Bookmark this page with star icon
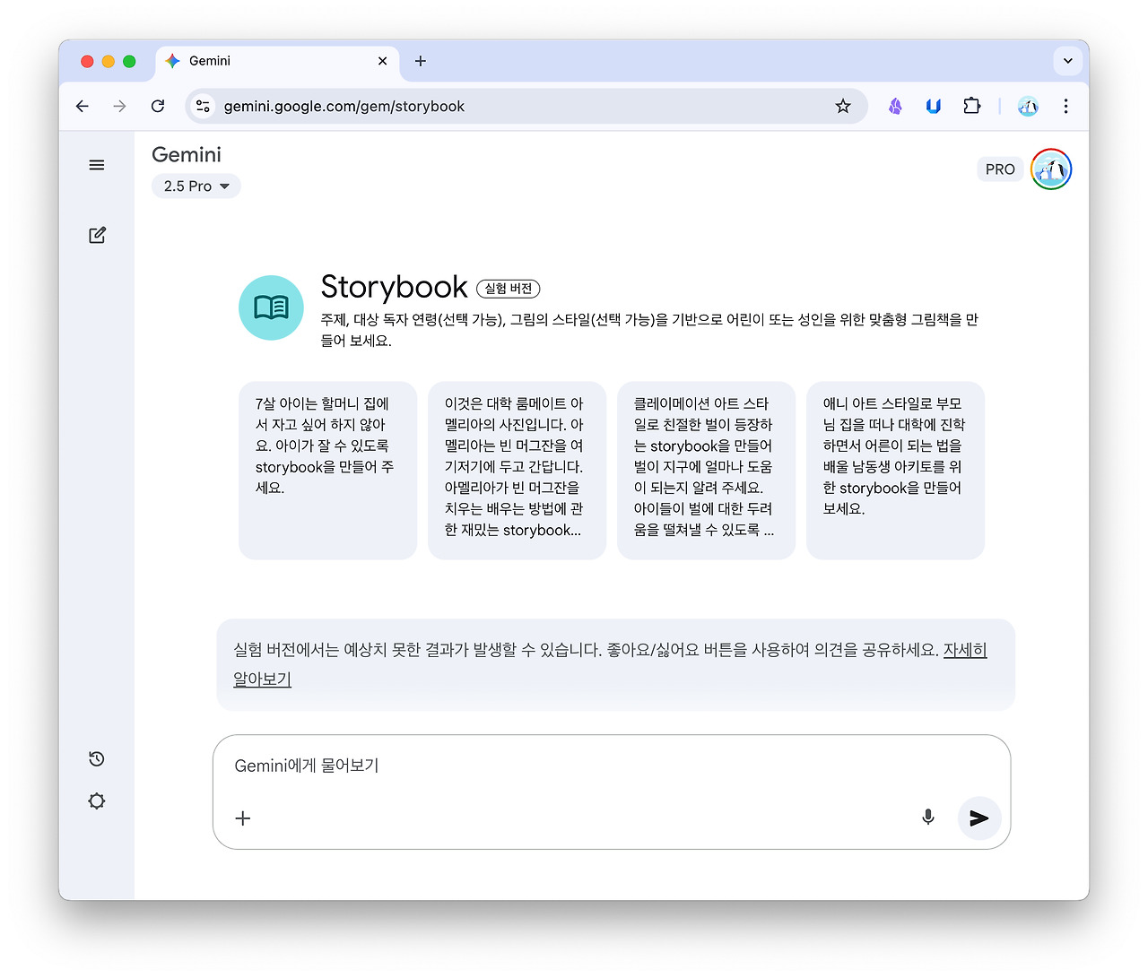This screenshot has height=978, width=1148. 843,106
